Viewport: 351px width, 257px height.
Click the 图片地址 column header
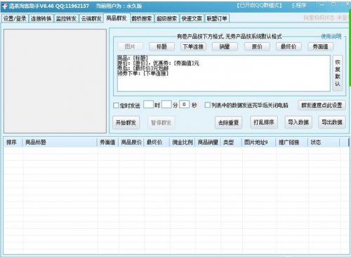click(x=258, y=143)
